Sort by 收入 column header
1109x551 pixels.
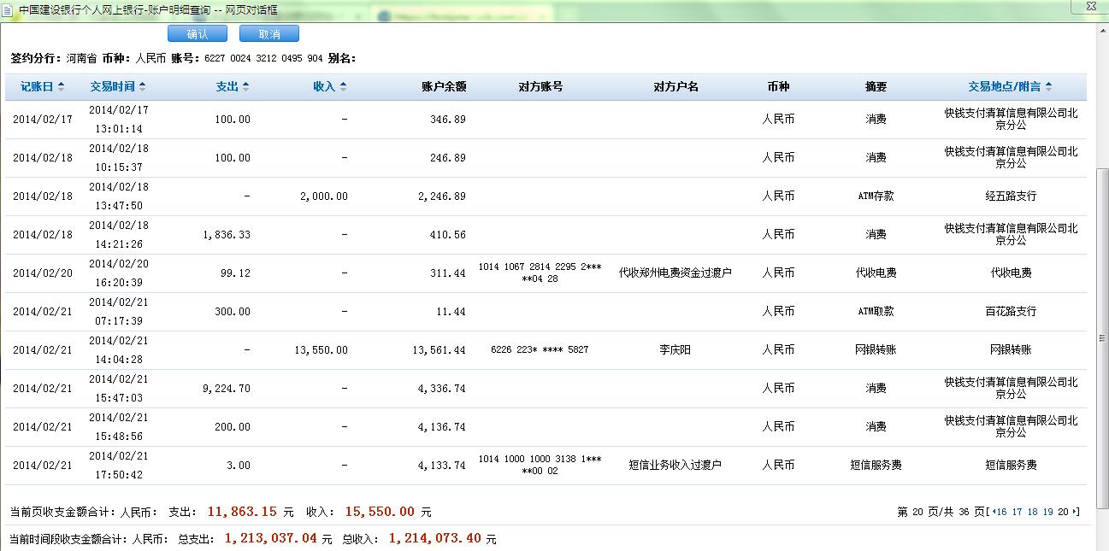330,87
